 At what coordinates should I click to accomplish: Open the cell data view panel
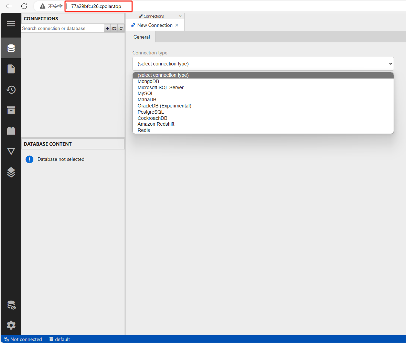pyautogui.click(x=11, y=152)
